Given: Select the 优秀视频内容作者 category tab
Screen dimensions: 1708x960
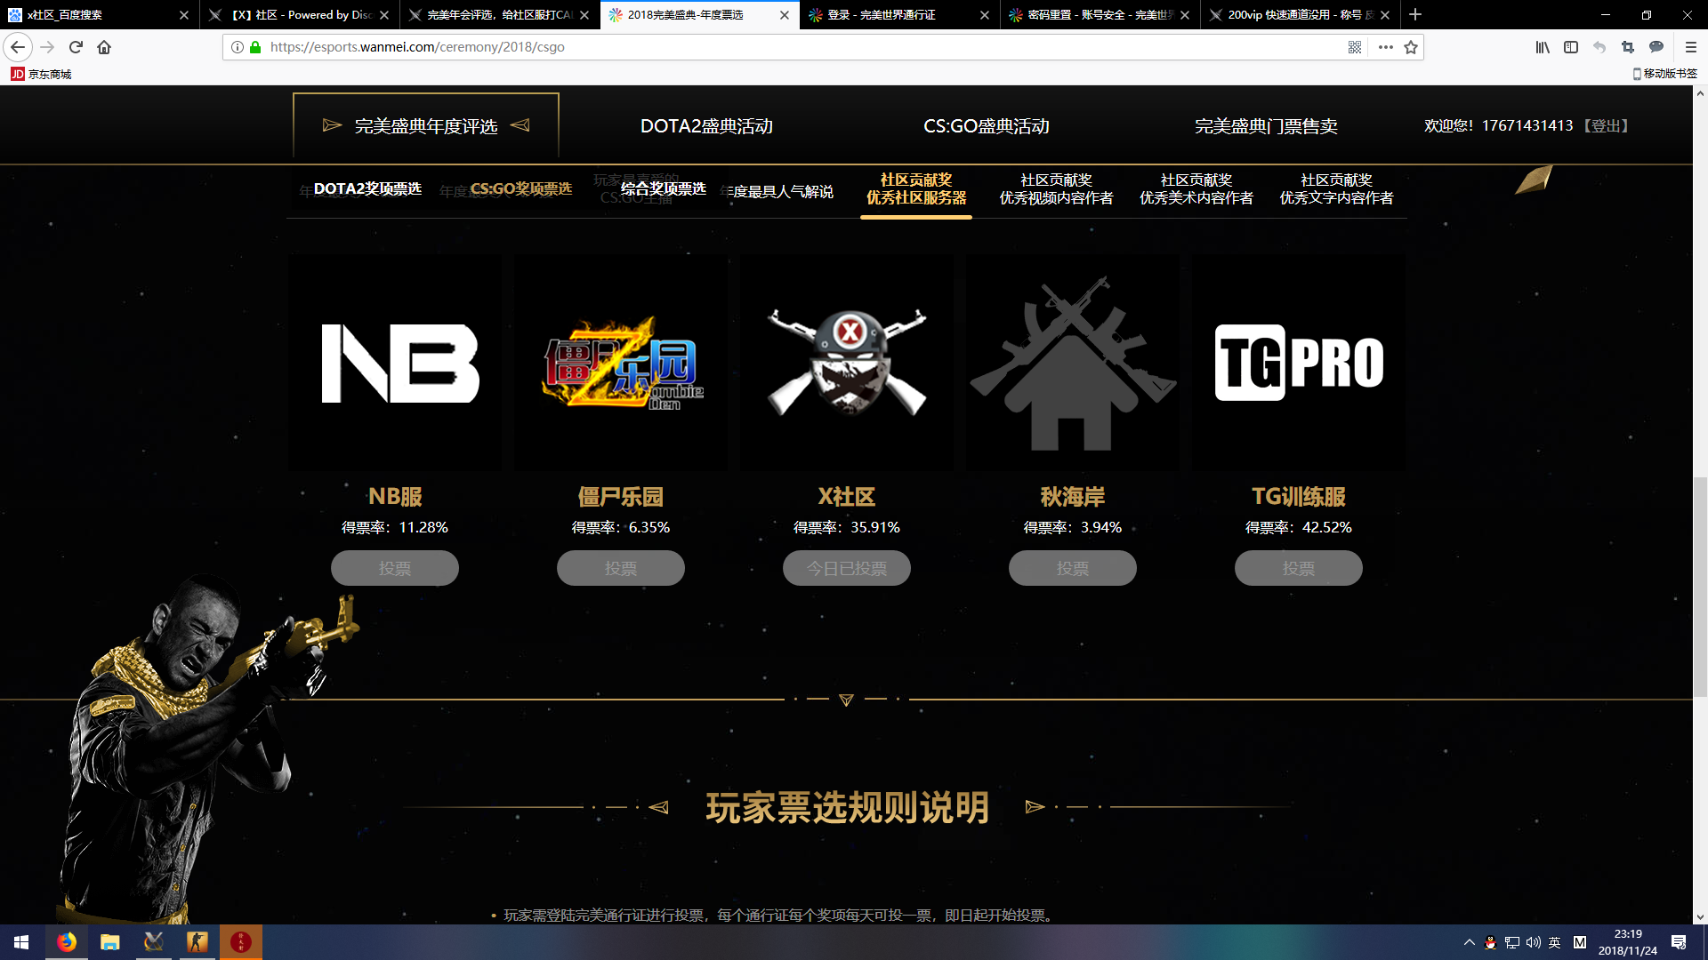Looking at the screenshot, I should (x=1056, y=189).
